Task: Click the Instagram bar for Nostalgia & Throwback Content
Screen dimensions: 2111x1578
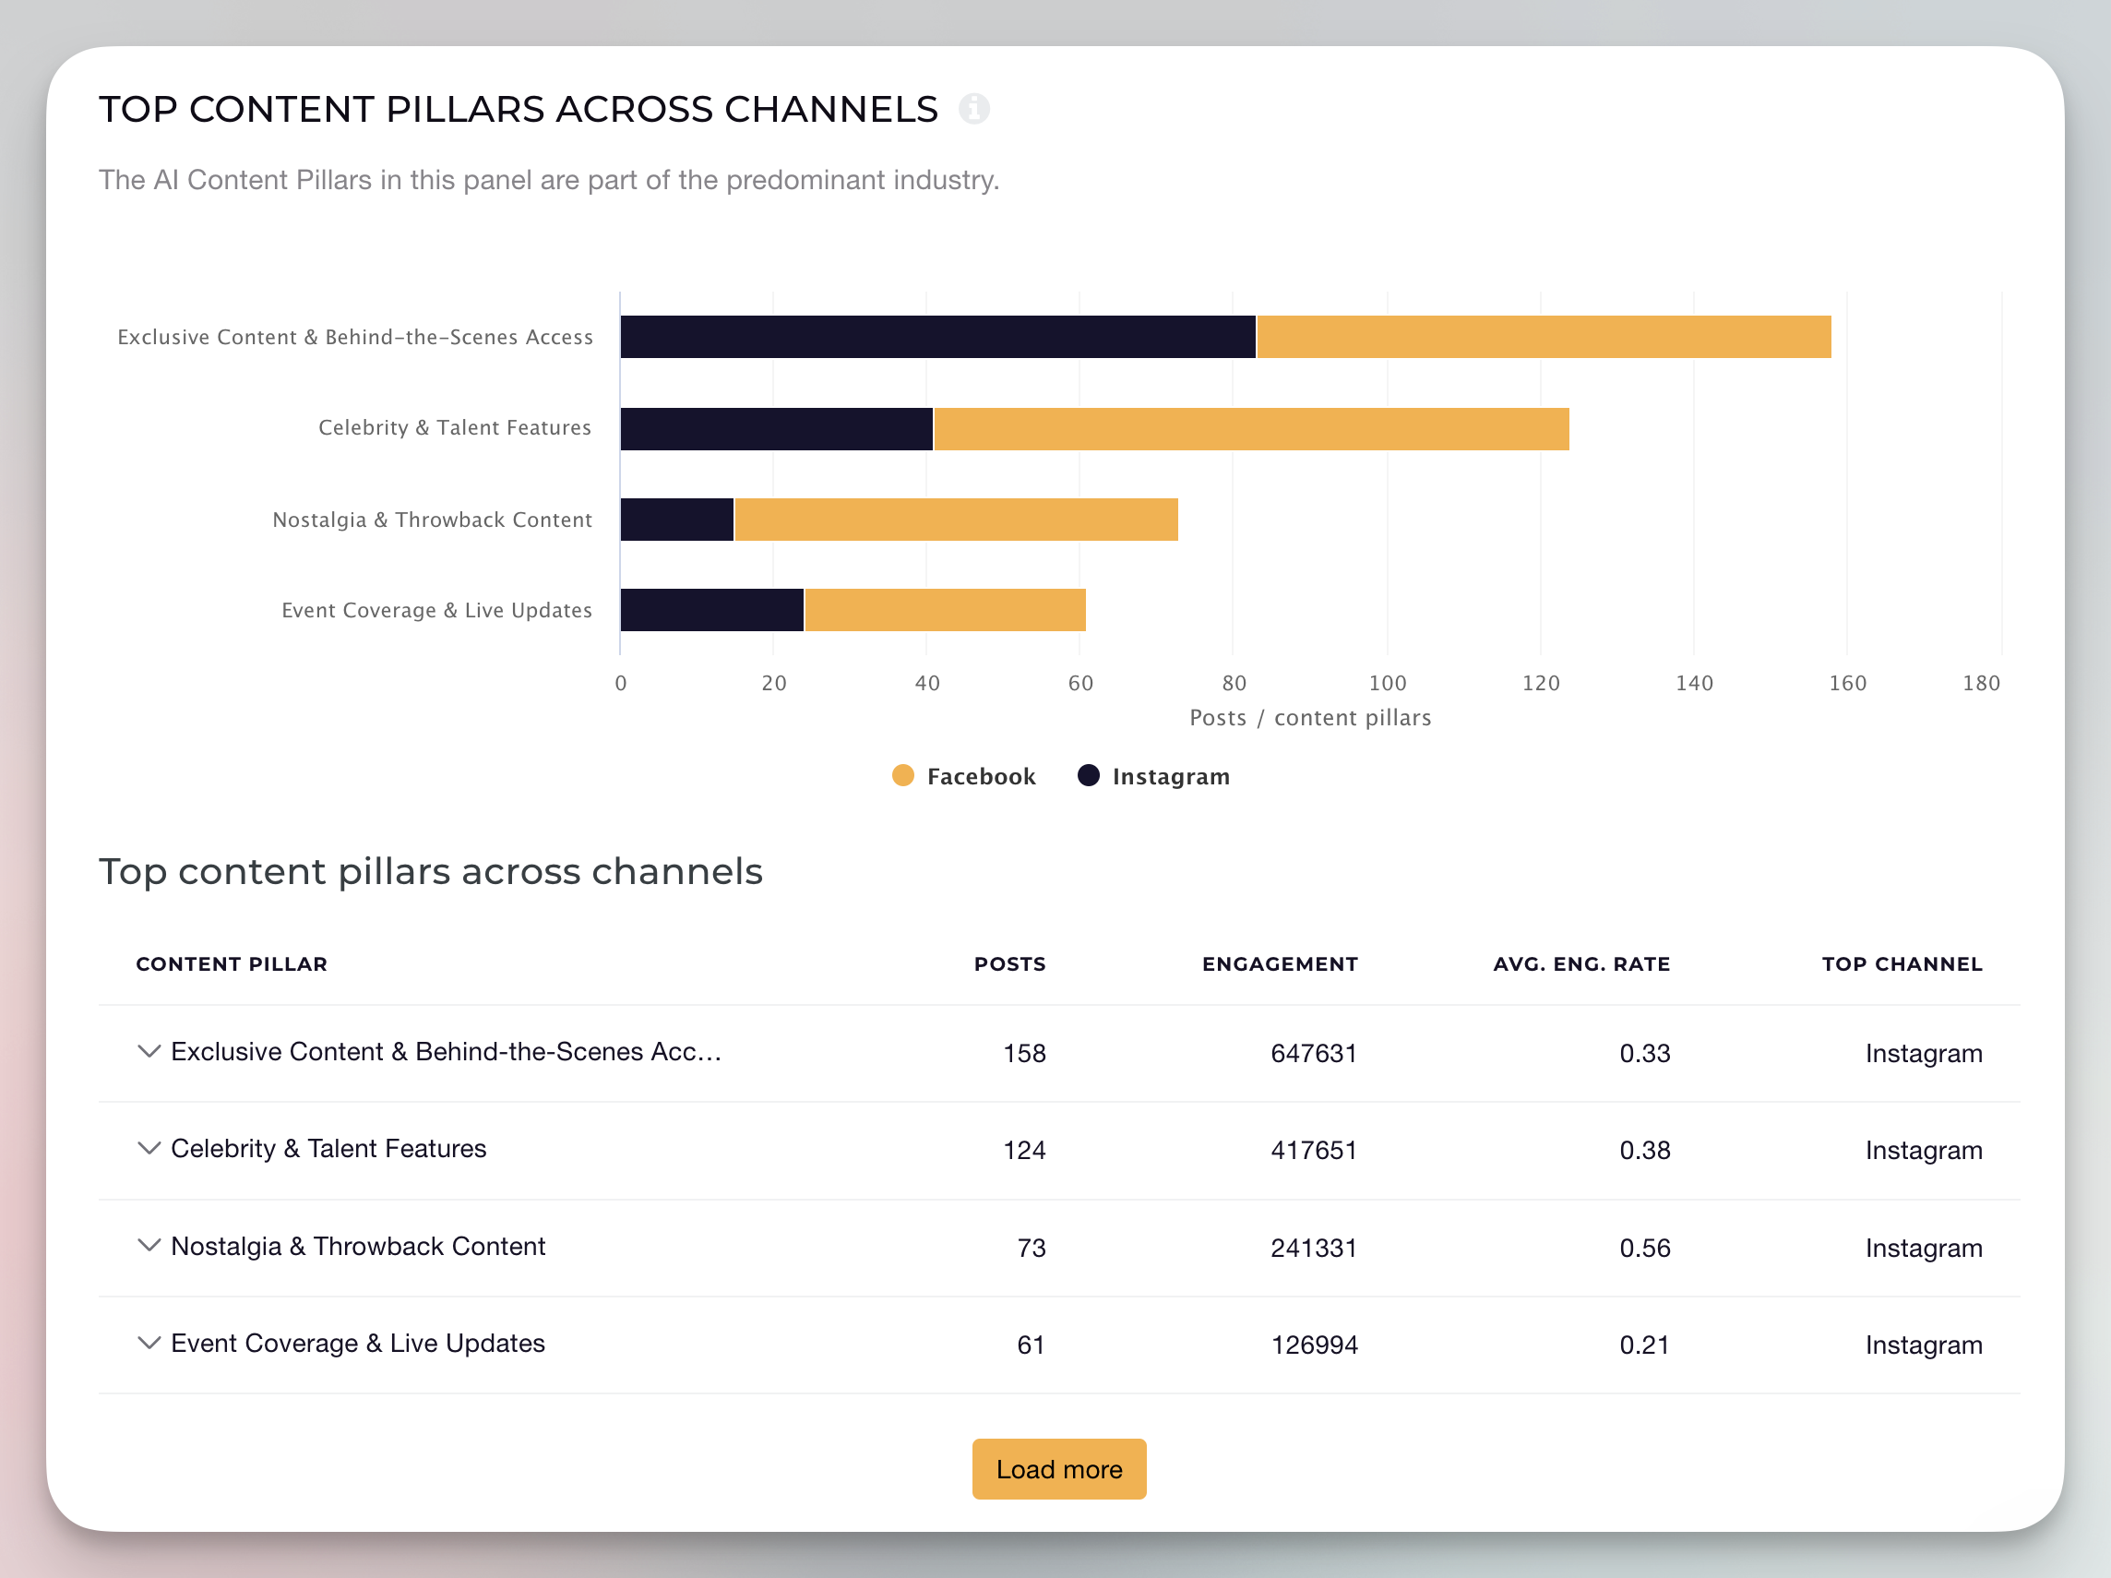Action: [676, 520]
